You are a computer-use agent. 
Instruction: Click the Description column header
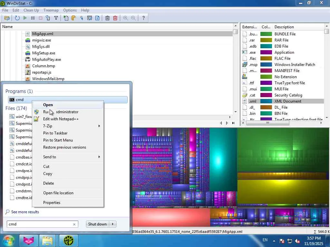click(x=284, y=27)
